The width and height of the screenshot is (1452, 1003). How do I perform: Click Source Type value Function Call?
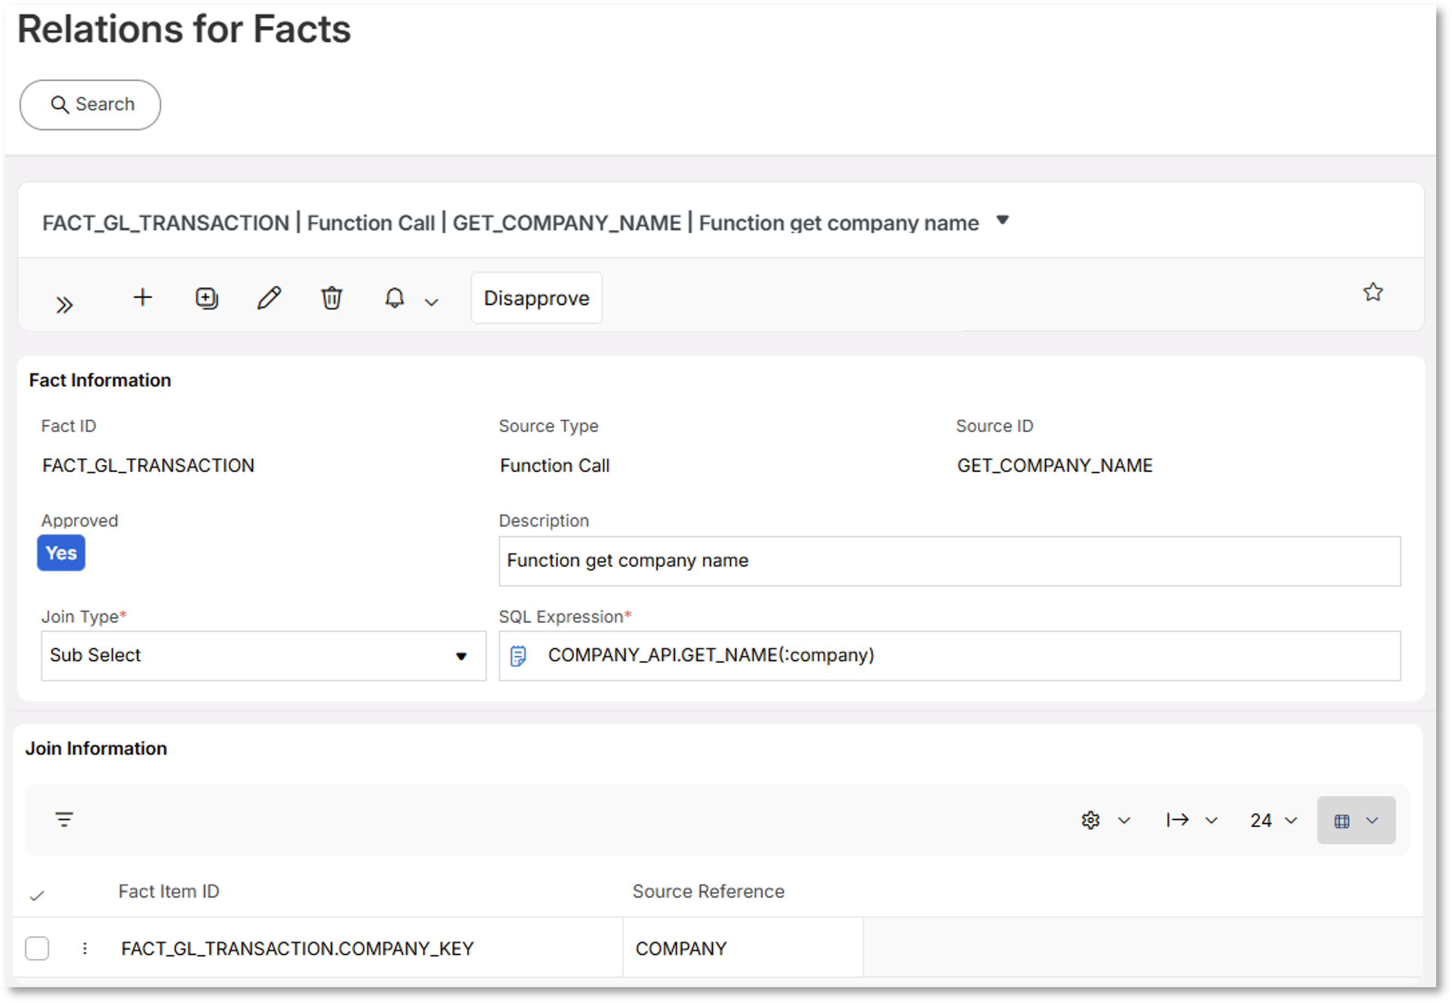[554, 466]
